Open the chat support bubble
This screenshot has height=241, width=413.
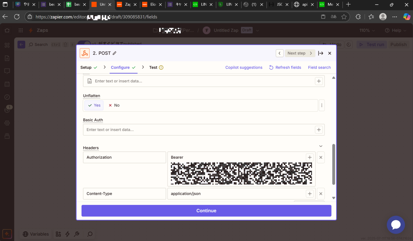(396, 225)
